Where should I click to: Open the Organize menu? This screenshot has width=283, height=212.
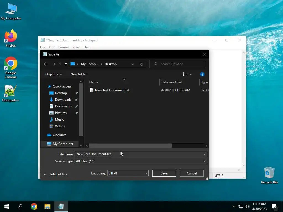pyautogui.click(x=54, y=74)
